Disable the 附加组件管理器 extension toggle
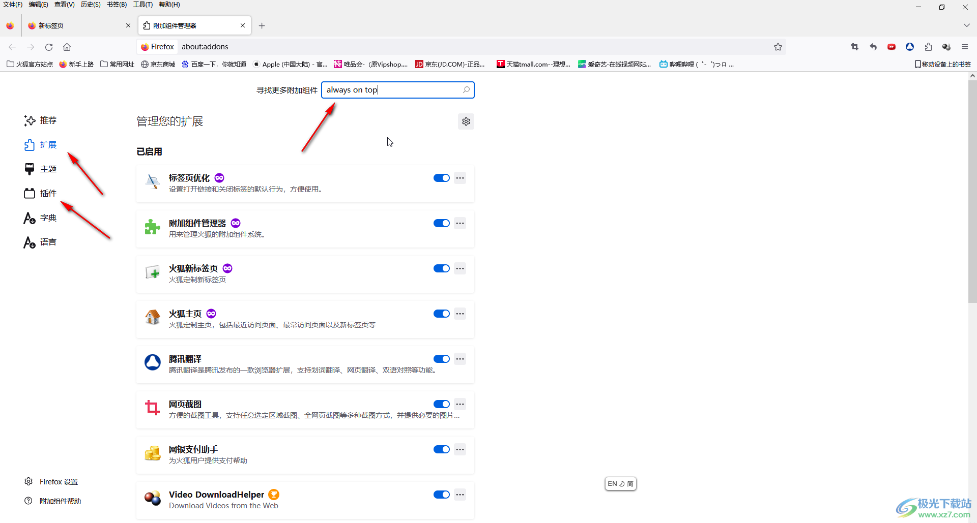Image resolution: width=977 pixels, height=523 pixels. [442, 223]
